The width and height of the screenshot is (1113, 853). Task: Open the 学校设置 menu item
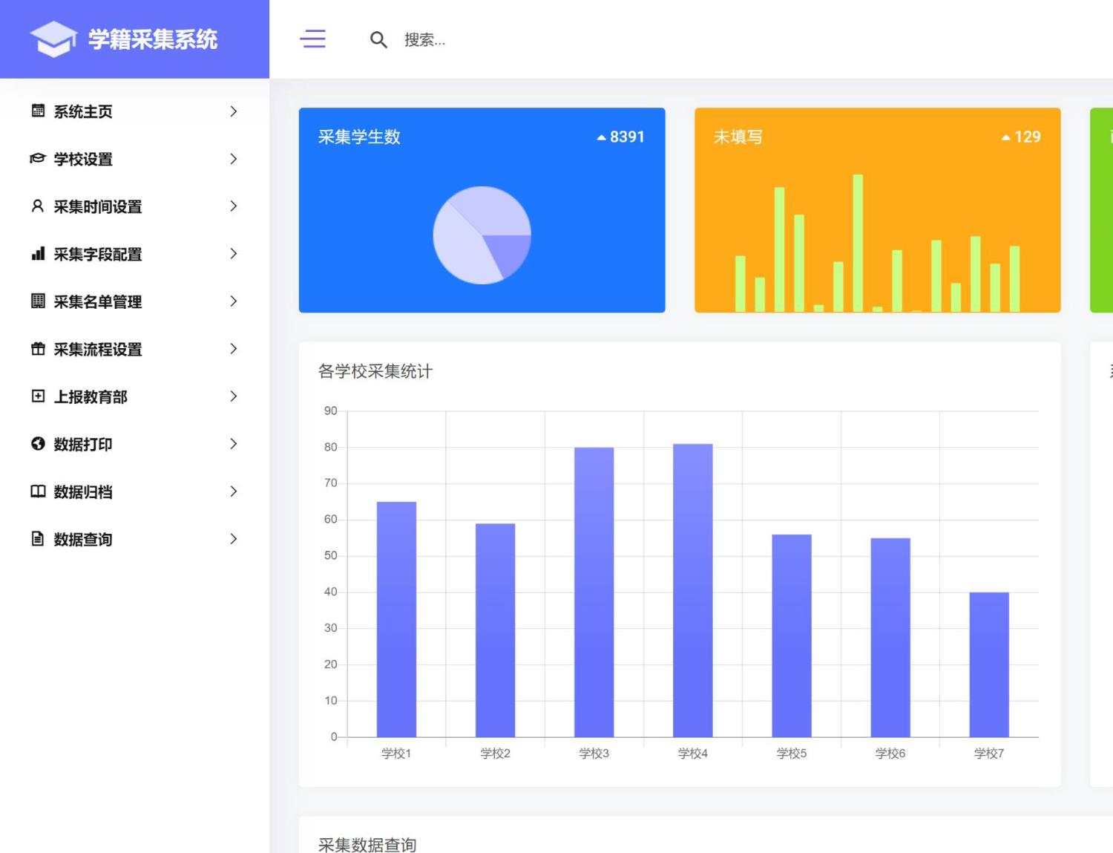click(134, 159)
